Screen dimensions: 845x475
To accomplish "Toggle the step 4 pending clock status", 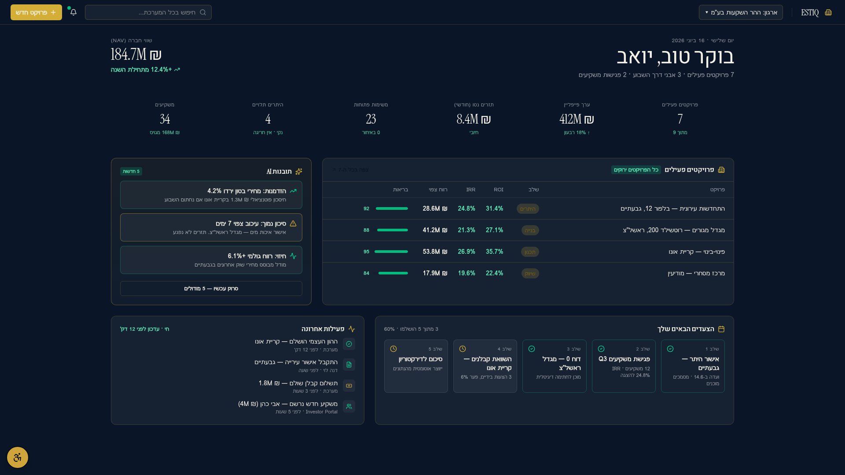I will coord(463,349).
